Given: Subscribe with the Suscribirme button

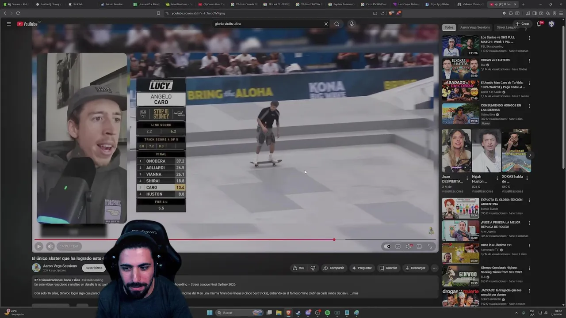Looking at the screenshot, I should coord(94,268).
